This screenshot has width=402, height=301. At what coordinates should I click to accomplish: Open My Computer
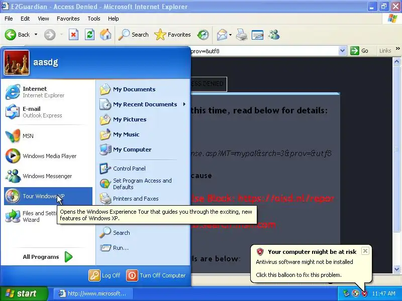(x=143, y=149)
